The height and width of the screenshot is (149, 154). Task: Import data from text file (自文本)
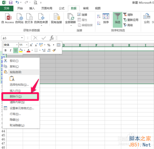(x=29, y=18)
